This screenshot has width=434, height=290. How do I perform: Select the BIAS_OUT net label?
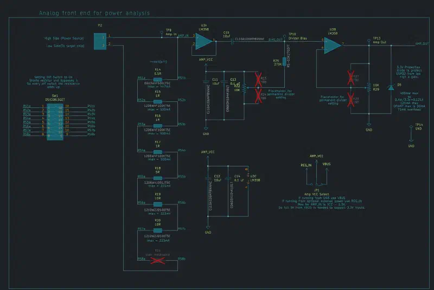coord(276,40)
